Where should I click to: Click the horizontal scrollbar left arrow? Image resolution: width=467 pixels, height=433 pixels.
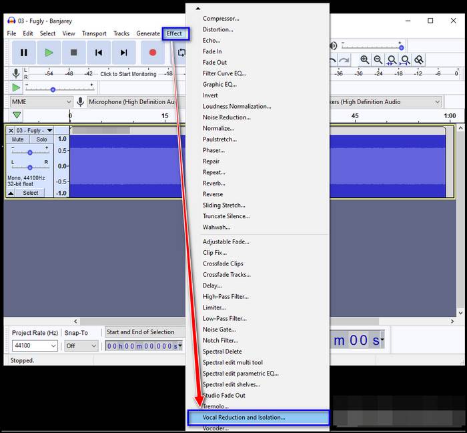(75, 321)
